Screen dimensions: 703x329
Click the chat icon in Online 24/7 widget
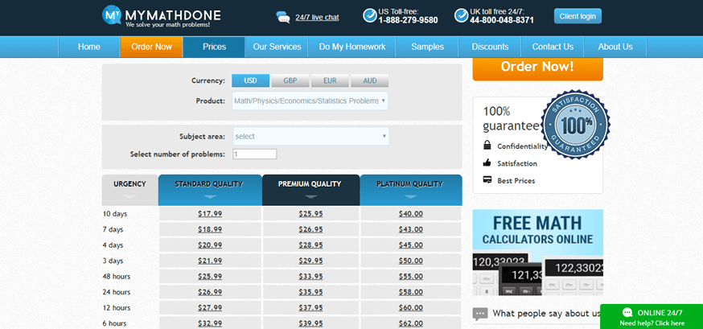(627, 313)
